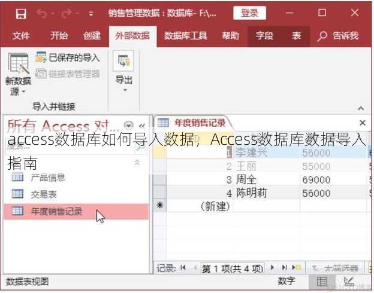
Task: Open the Quick Access Toolbar customize arrow
Action: (91, 14)
